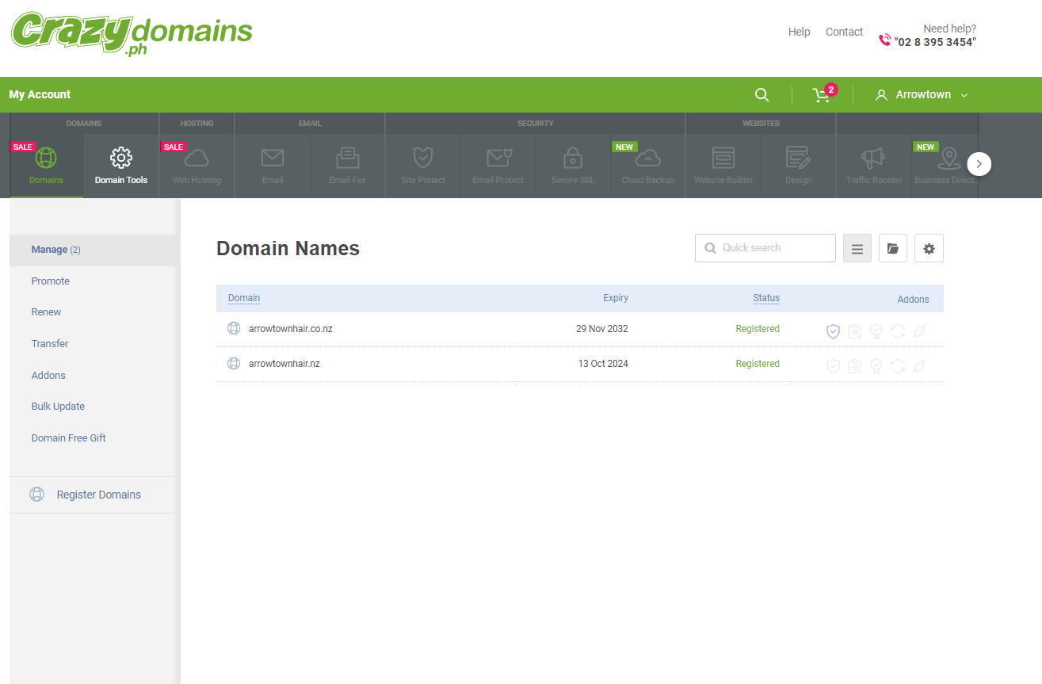Click globe icon beside arrowtownhair.nz
The image size is (1042, 684).
pyautogui.click(x=234, y=364)
